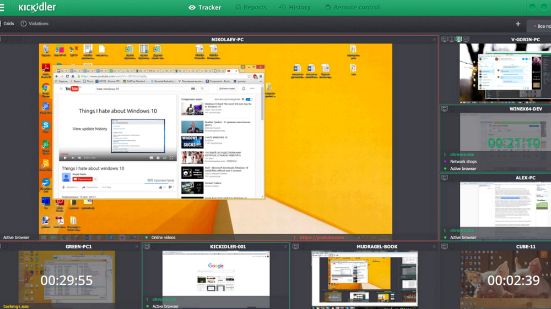Click the thumbs-up icon below the video
This screenshot has height=309, width=551.
click(161, 187)
